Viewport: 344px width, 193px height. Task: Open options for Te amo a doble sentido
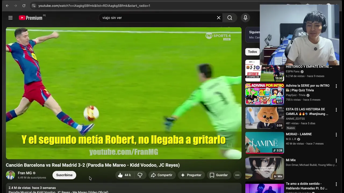pos(336,184)
